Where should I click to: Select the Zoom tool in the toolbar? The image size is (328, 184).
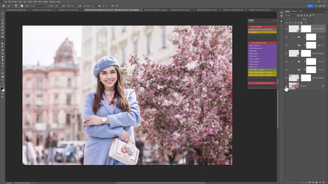tap(3, 80)
